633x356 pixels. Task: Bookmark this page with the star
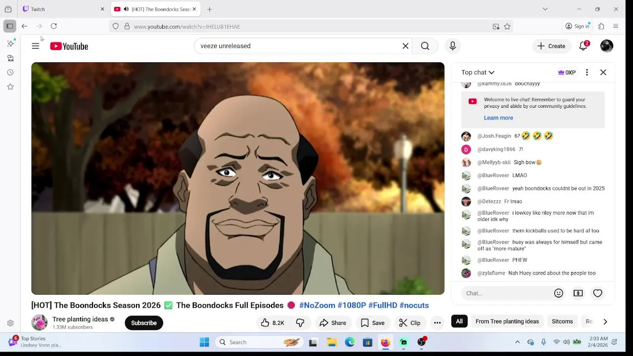pyautogui.click(x=507, y=27)
